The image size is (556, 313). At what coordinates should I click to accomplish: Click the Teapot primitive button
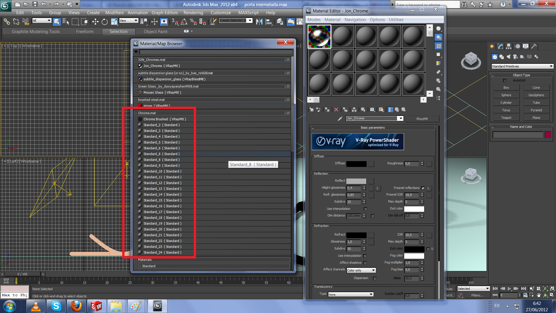(x=506, y=118)
